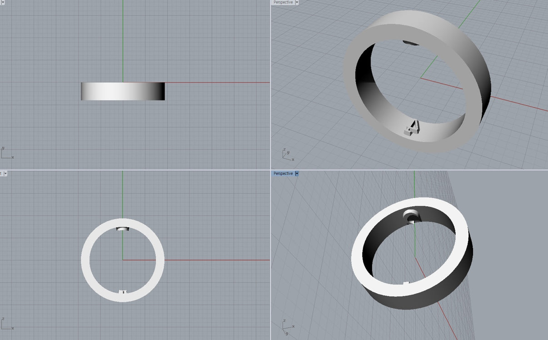
Task: Click the xyz axis icon in lower Perspective viewport
Action: [286, 326]
